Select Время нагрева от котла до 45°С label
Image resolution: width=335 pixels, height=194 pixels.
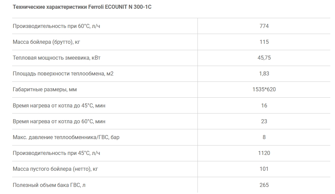point(59,106)
